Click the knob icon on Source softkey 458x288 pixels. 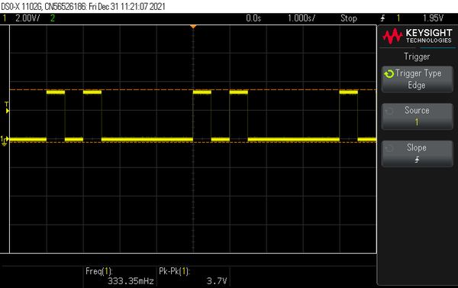click(389, 112)
